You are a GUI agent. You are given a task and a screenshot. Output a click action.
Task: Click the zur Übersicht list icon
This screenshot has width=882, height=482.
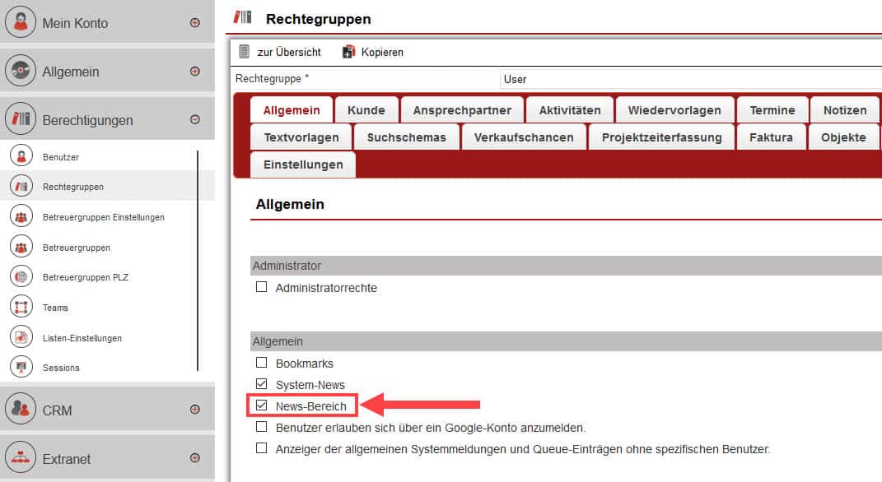tap(245, 52)
